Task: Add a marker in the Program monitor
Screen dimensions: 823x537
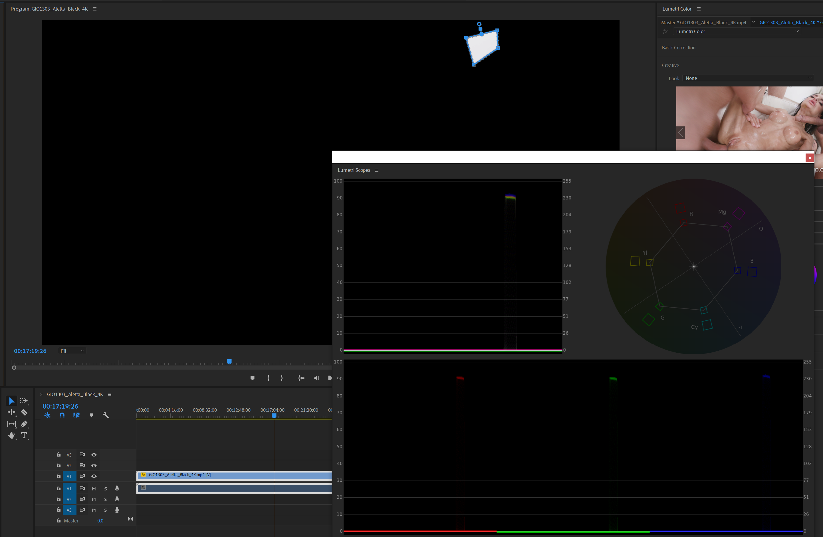Action: point(253,378)
